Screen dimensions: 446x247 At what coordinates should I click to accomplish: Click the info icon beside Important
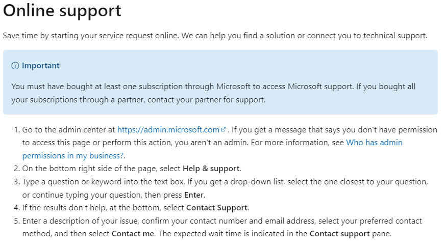(x=15, y=66)
